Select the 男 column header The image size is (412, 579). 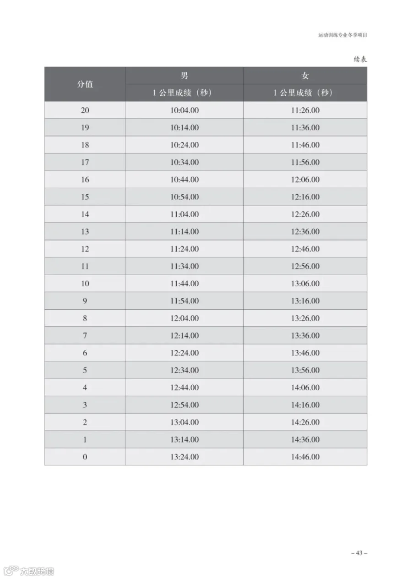(x=184, y=76)
